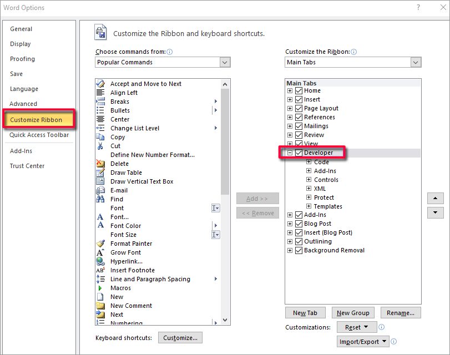450x355 pixels.
Task: Go to the Trust Center category
Action: [x=27, y=166]
